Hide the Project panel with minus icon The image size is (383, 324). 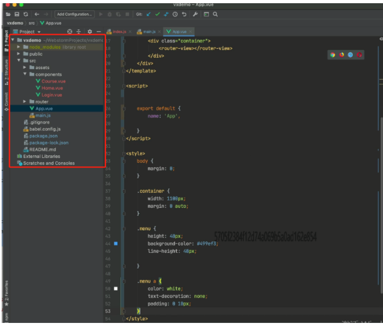(98, 32)
